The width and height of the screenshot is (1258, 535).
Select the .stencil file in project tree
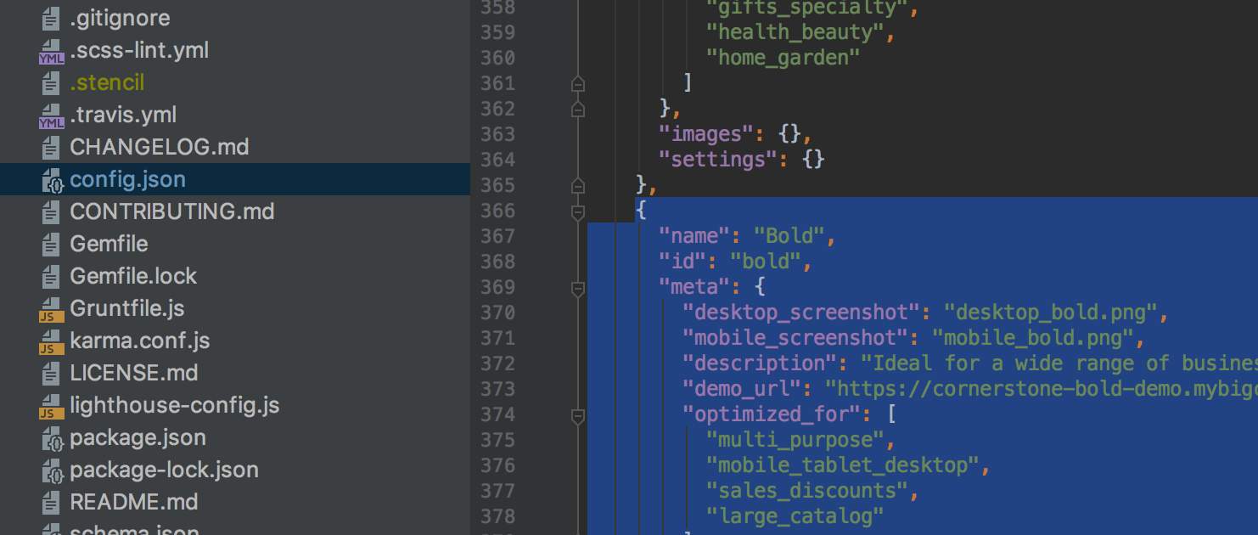107,83
